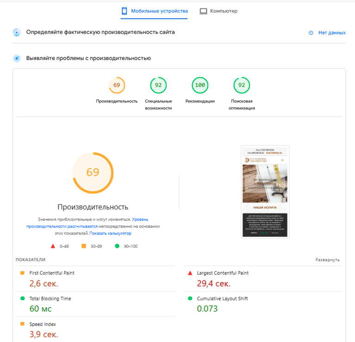
Task: Click the 0.073 value
Action: pos(207,309)
